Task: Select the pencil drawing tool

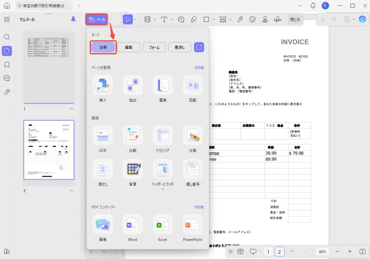Action: [194, 20]
